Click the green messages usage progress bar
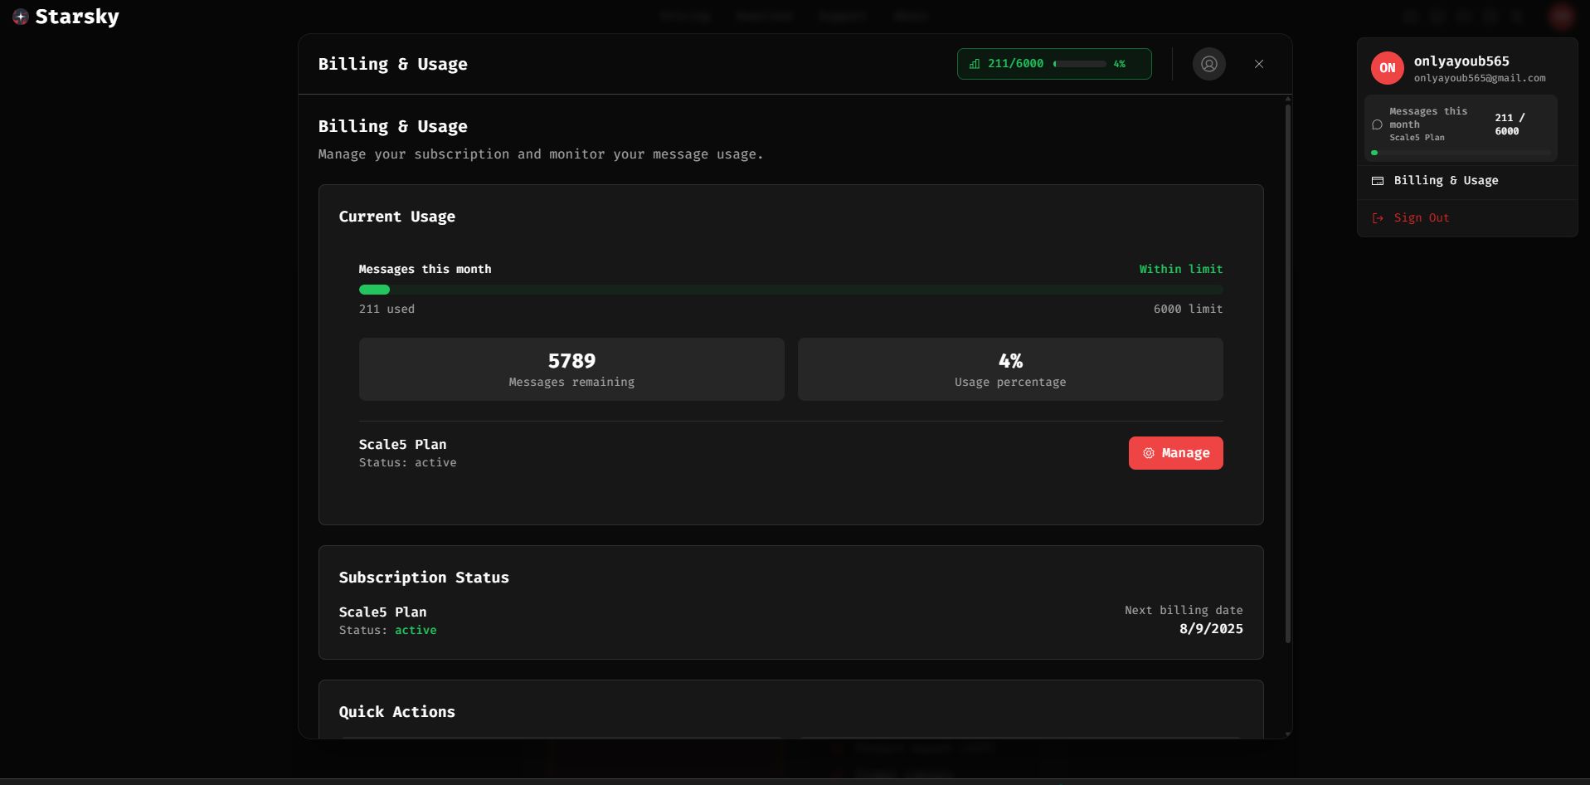The width and height of the screenshot is (1590, 785). 790,290
